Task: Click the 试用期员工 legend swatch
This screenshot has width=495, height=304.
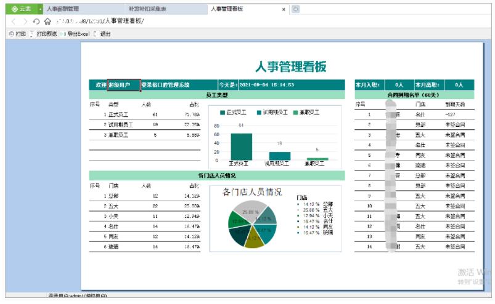Action: [x=259, y=113]
